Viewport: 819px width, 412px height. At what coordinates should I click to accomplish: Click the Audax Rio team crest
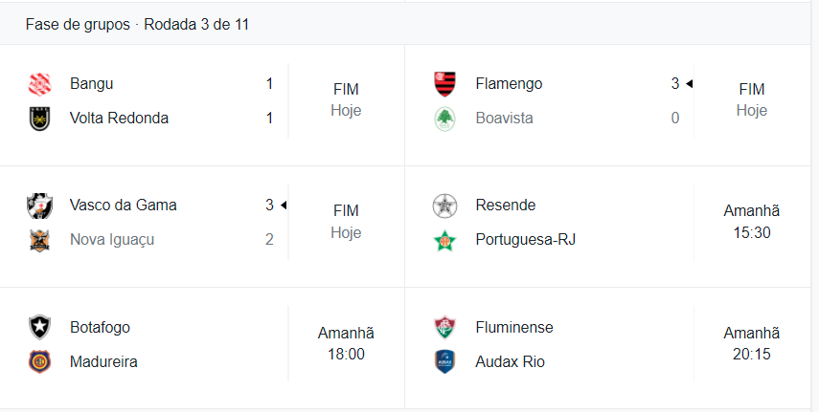pyautogui.click(x=444, y=361)
